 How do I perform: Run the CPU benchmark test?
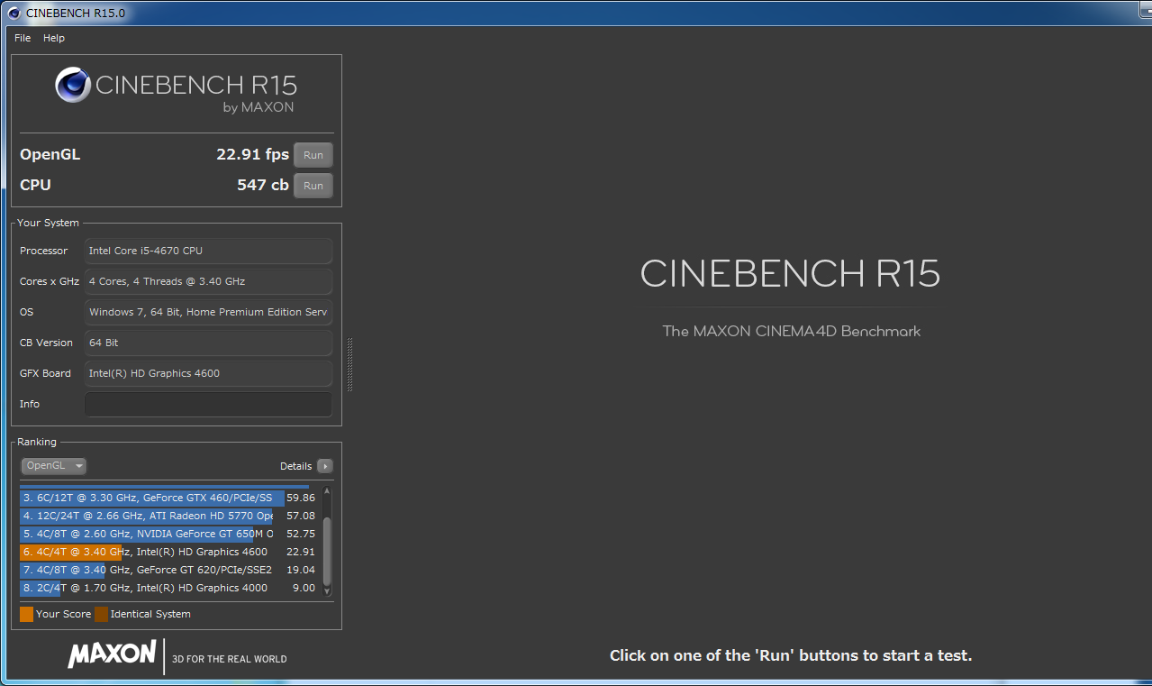tap(313, 186)
